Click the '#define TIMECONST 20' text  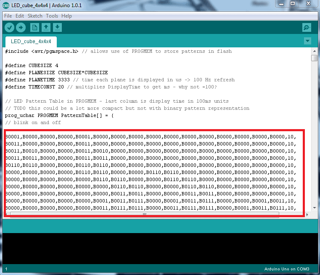pos(34,87)
